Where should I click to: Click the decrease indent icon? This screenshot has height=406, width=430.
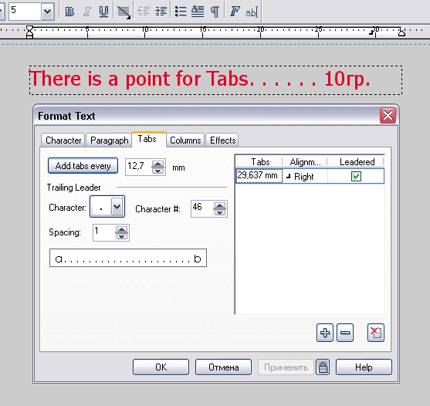144,12
